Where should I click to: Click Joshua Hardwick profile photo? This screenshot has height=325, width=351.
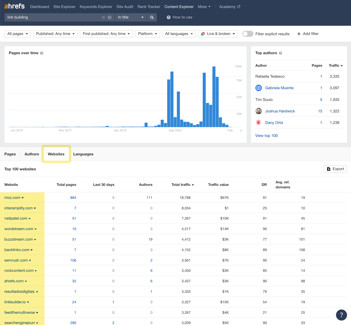259,111
